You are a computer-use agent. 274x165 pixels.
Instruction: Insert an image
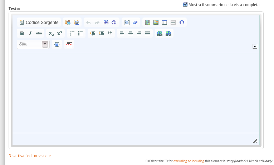click(x=156, y=23)
